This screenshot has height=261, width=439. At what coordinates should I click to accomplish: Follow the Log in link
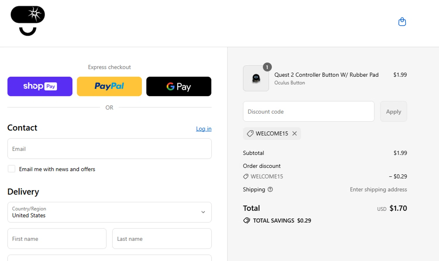coord(204,129)
